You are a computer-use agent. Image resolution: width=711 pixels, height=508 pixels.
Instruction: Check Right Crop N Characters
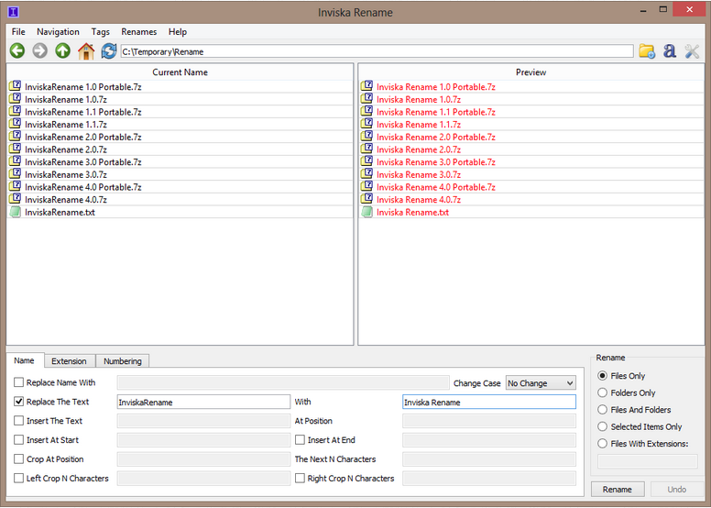pos(300,478)
